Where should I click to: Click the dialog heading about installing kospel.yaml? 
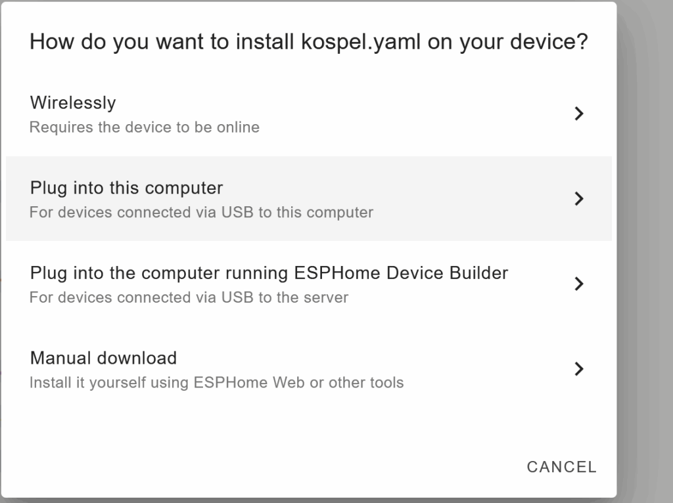(309, 43)
